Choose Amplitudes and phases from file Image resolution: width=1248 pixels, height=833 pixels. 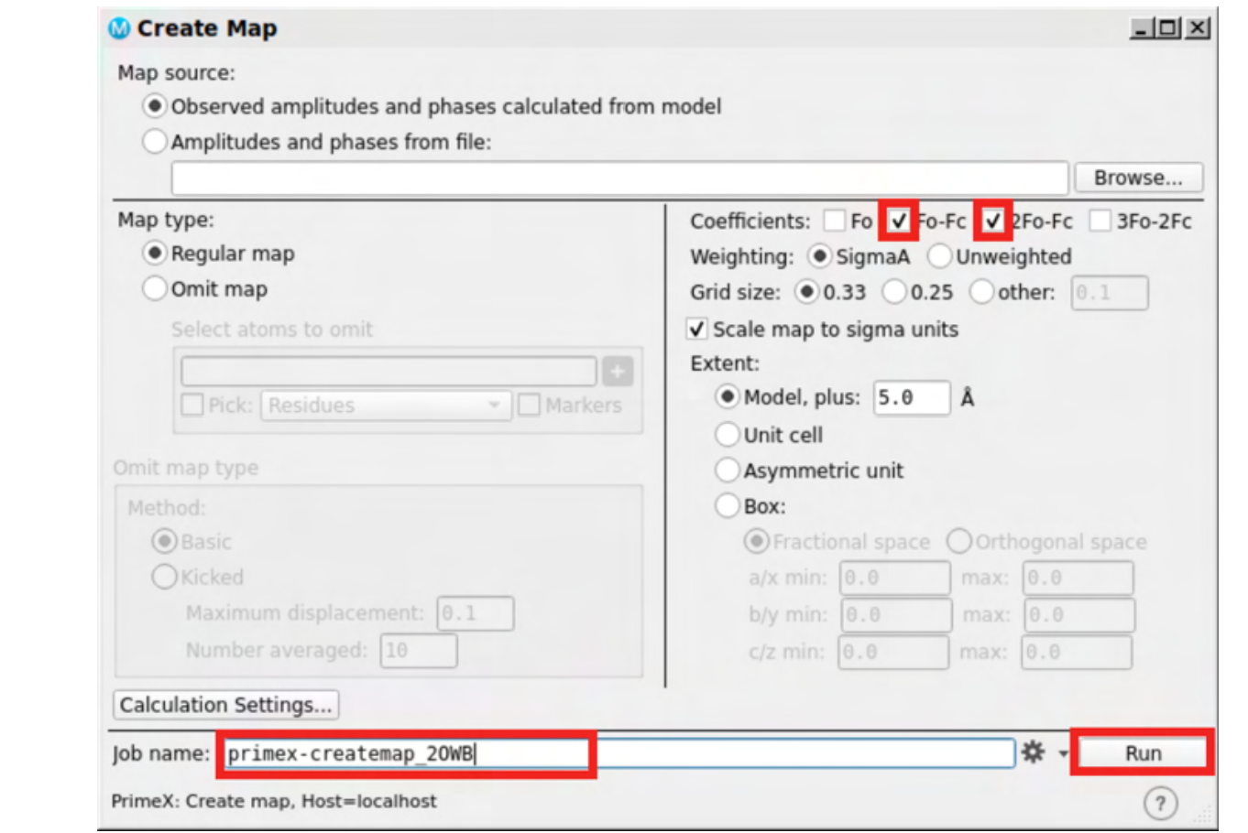pyautogui.click(x=155, y=141)
